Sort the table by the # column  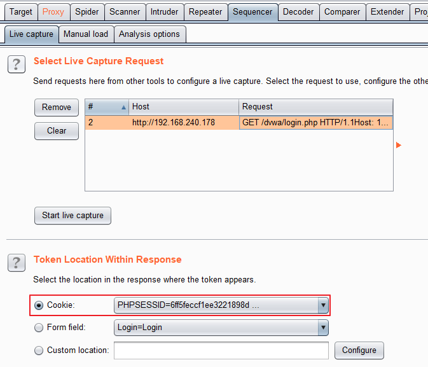107,107
